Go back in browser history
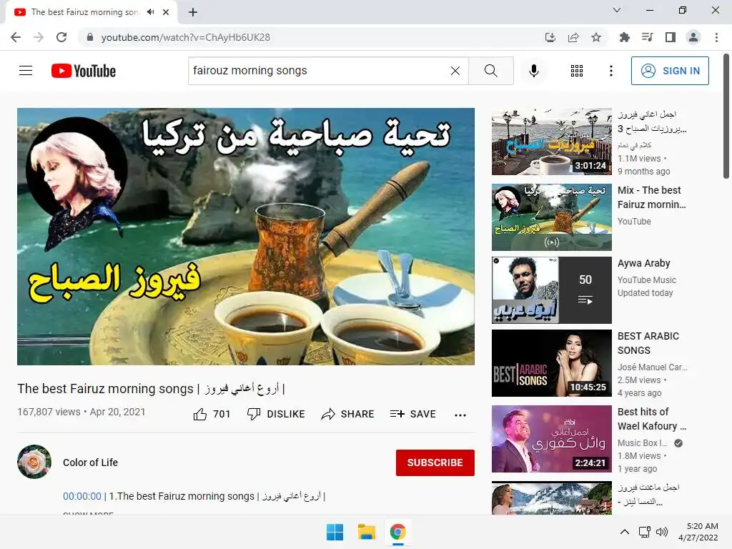 [x=16, y=37]
